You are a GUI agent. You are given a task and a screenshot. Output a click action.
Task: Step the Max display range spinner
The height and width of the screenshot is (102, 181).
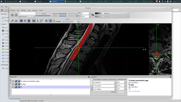90,16
